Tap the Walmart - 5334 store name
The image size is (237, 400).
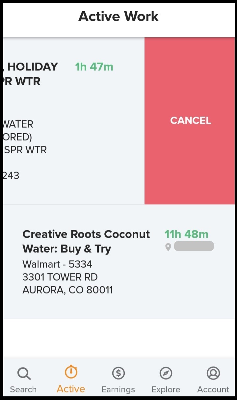tap(57, 264)
